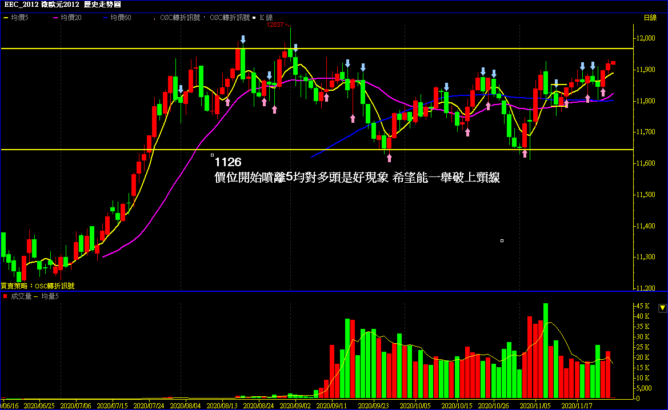Click the small square handle beside 1126 annotation
This screenshot has height=410, width=668.
click(x=212, y=155)
